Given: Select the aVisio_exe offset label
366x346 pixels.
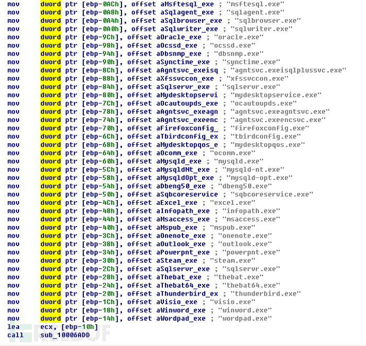Looking at the screenshot, I should point(177,302).
